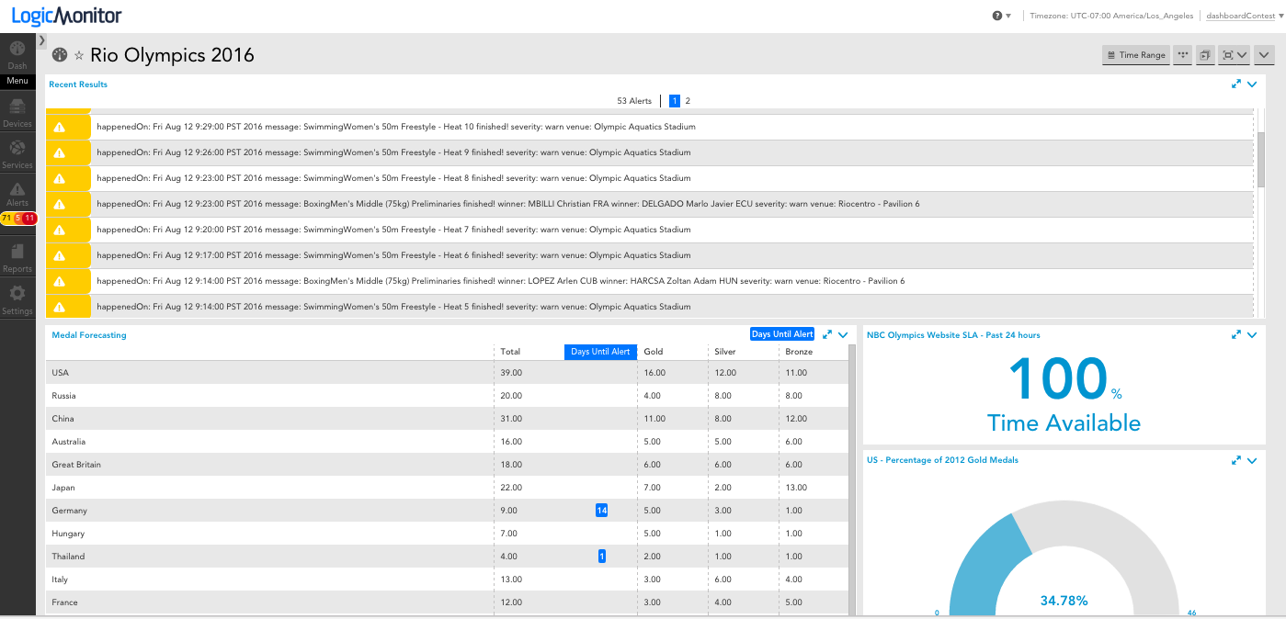This screenshot has height=619, width=1286.
Task: Sort by the Gold column header
Action: [654, 352]
